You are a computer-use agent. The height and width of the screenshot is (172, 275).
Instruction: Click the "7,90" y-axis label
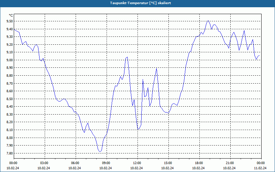pyautogui.click(x=10, y=146)
